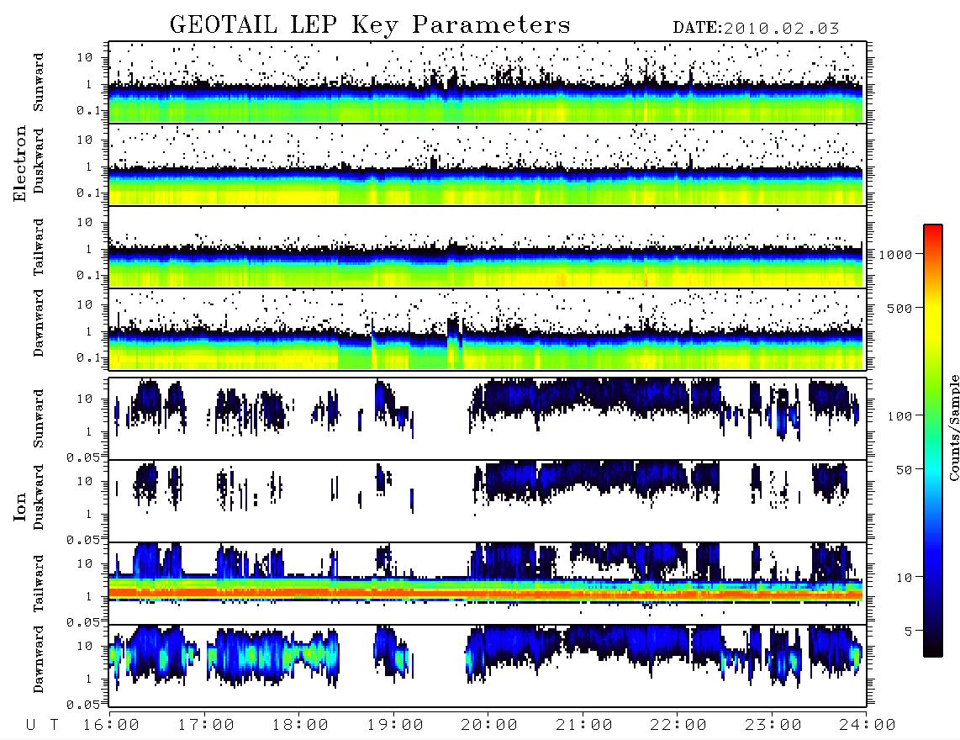Click the 1000 colorbar tick label
The height and width of the screenshot is (740, 960).
pyautogui.click(x=895, y=255)
